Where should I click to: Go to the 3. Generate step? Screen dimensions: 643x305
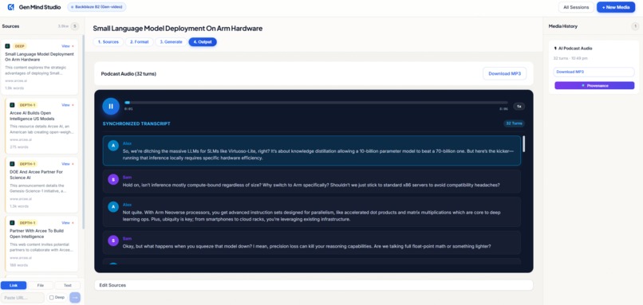(x=171, y=41)
